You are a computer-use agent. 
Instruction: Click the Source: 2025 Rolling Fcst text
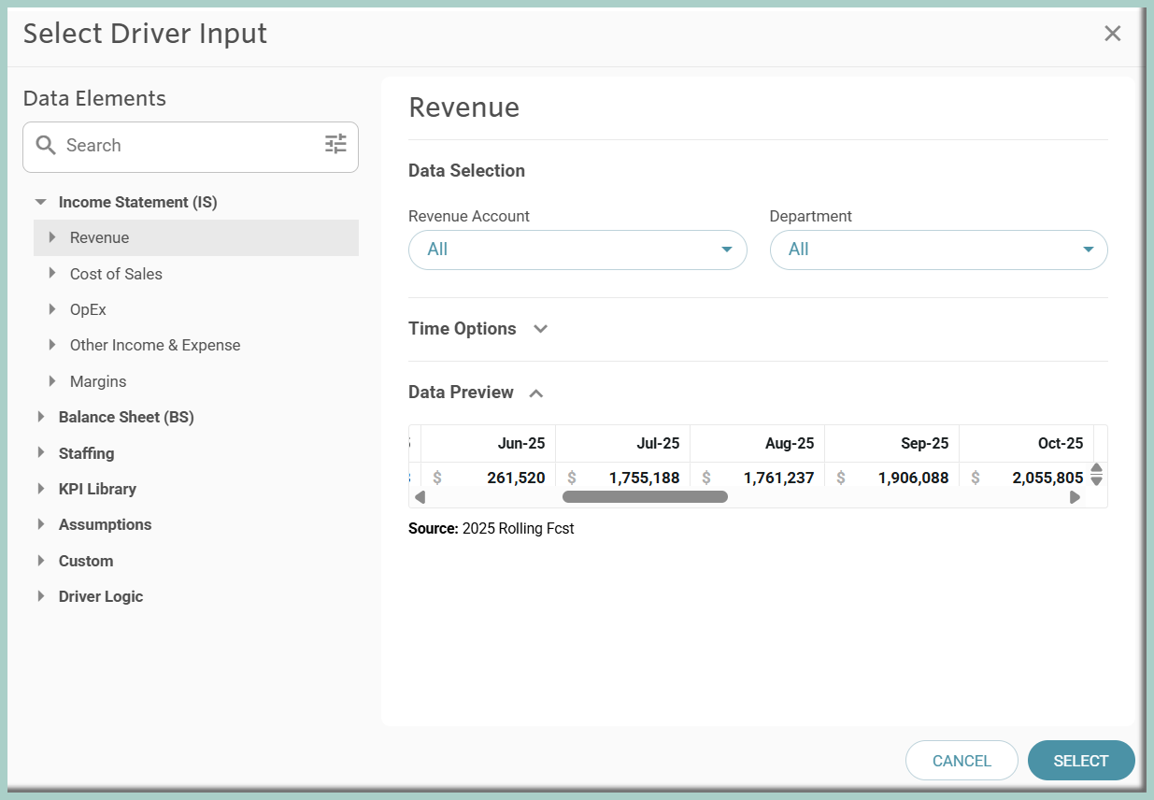tap(492, 529)
